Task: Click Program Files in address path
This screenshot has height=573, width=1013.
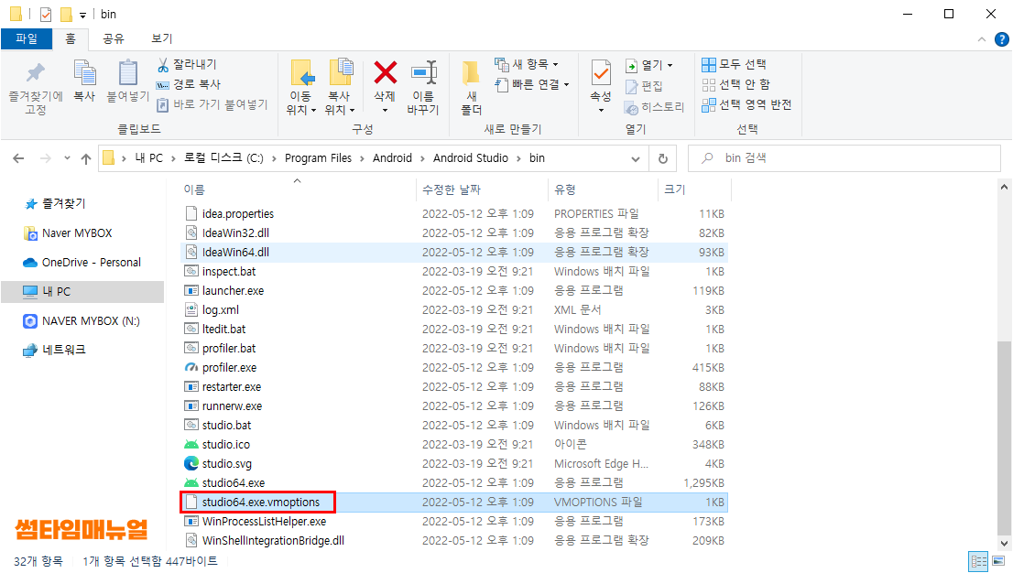Action: pyautogui.click(x=318, y=158)
